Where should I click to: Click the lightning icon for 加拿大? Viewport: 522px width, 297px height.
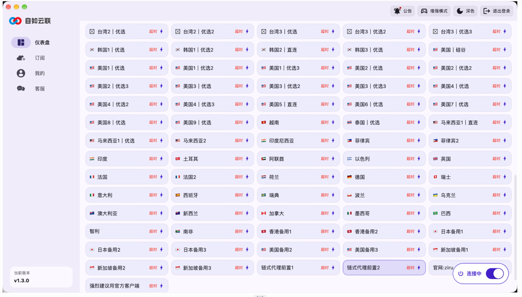[333, 213]
